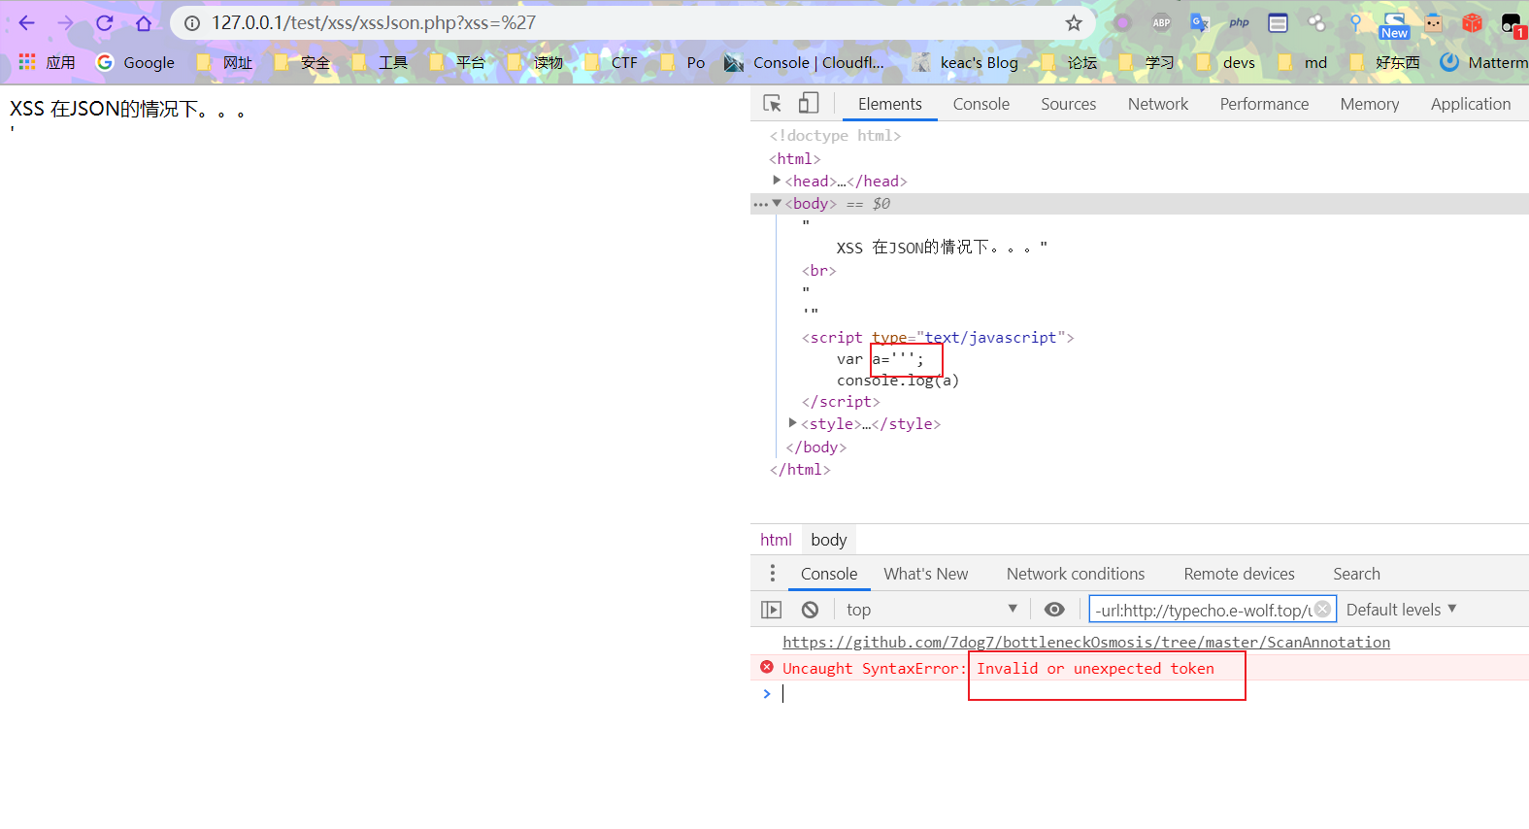Open the three-circles extension icon
Image resolution: width=1529 pixels, height=829 pixels.
click(x=1316, y=22)
